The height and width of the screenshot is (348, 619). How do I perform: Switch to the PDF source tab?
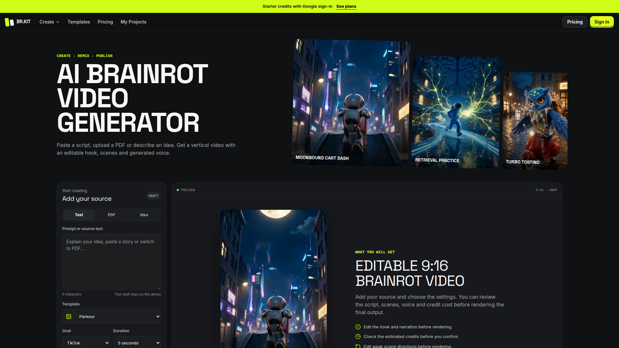click(112, 215)
